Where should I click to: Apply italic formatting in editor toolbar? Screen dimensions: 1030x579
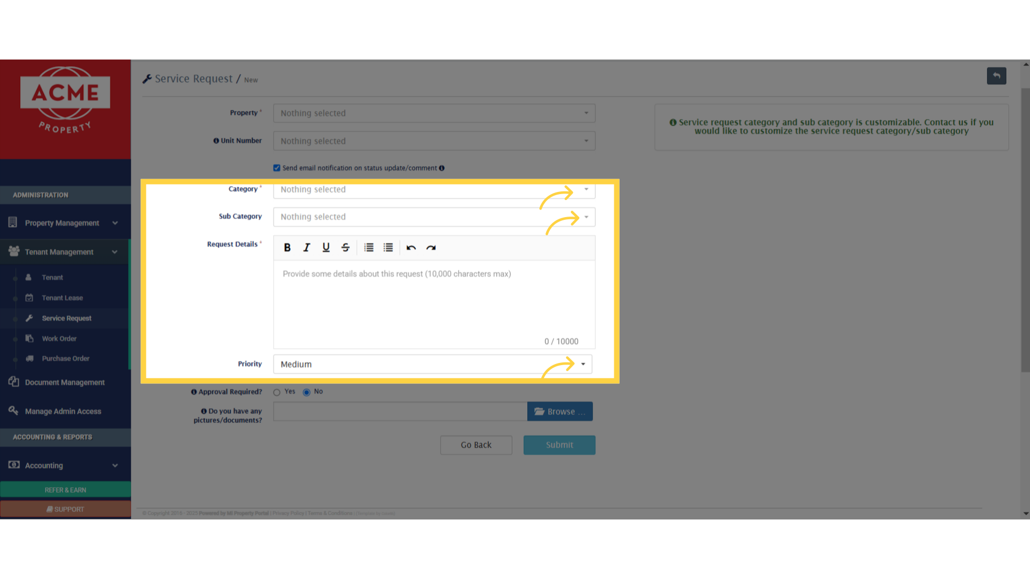(x=306, y=247)
